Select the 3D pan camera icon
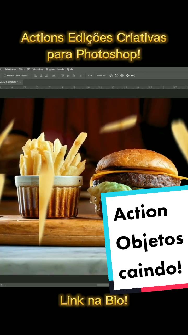This screenshot has height=335, width=188. pyautogui.click(x=122, y=76)
